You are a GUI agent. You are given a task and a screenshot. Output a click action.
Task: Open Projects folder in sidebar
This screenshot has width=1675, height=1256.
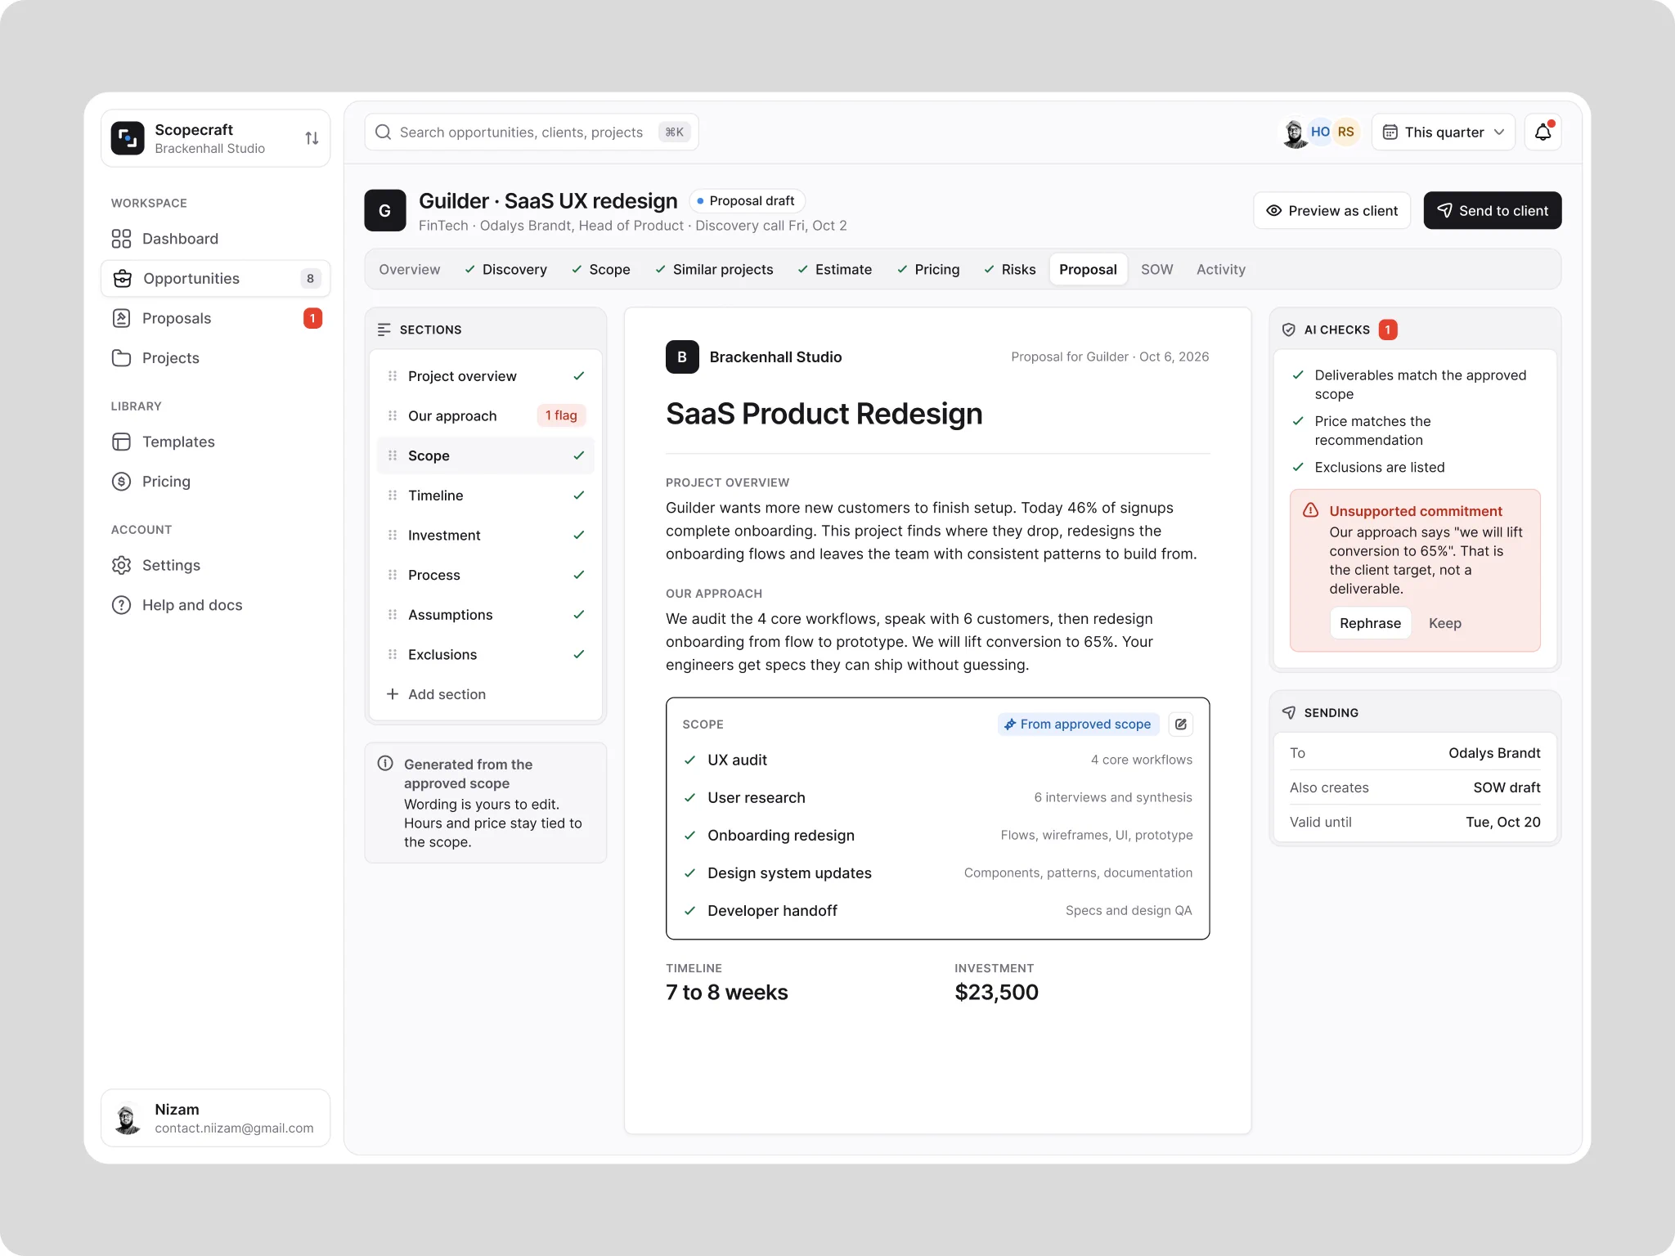[x=216, y=358]
